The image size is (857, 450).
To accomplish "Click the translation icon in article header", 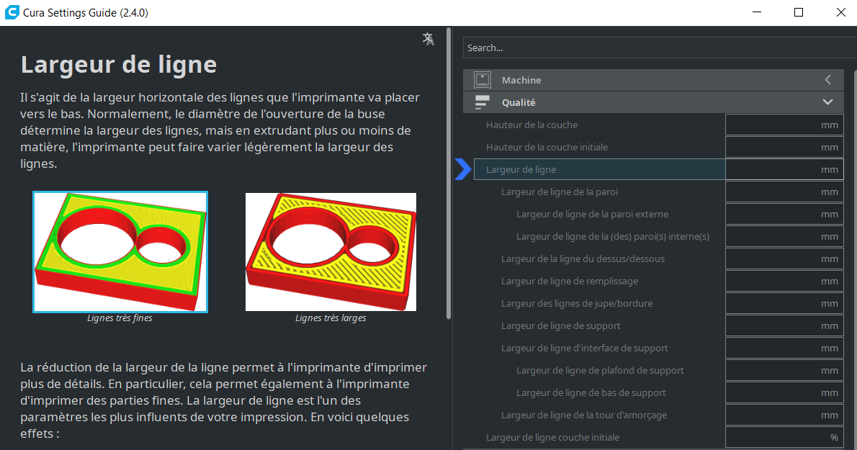I will point(428,39).
